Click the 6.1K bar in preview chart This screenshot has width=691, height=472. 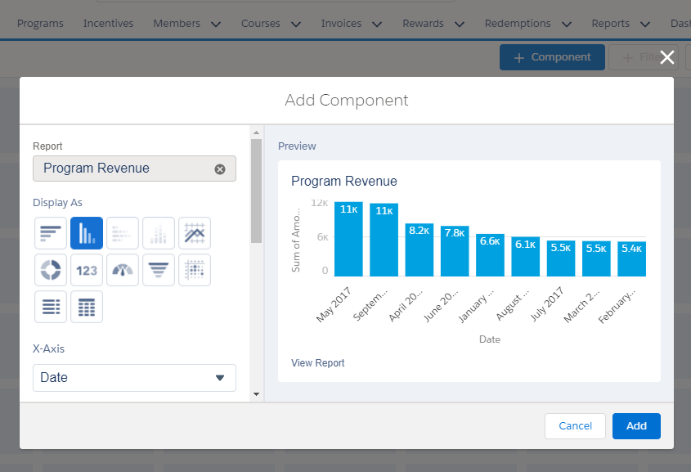pyautogui.click(x=525, y=257)
